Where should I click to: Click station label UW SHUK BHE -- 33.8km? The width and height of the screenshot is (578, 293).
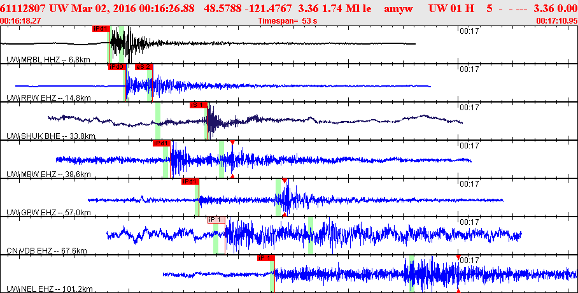(x=51, y=136)
